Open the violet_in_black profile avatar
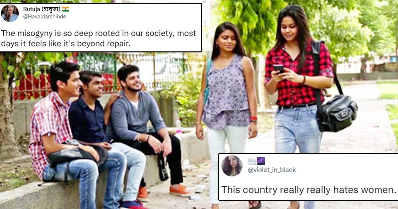The width and height of the screenshot is (398, 209). 232,166
